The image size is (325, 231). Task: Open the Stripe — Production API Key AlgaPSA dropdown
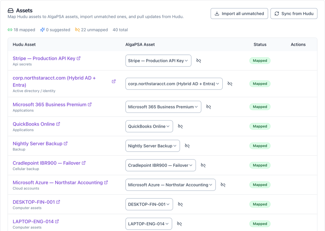158,61
